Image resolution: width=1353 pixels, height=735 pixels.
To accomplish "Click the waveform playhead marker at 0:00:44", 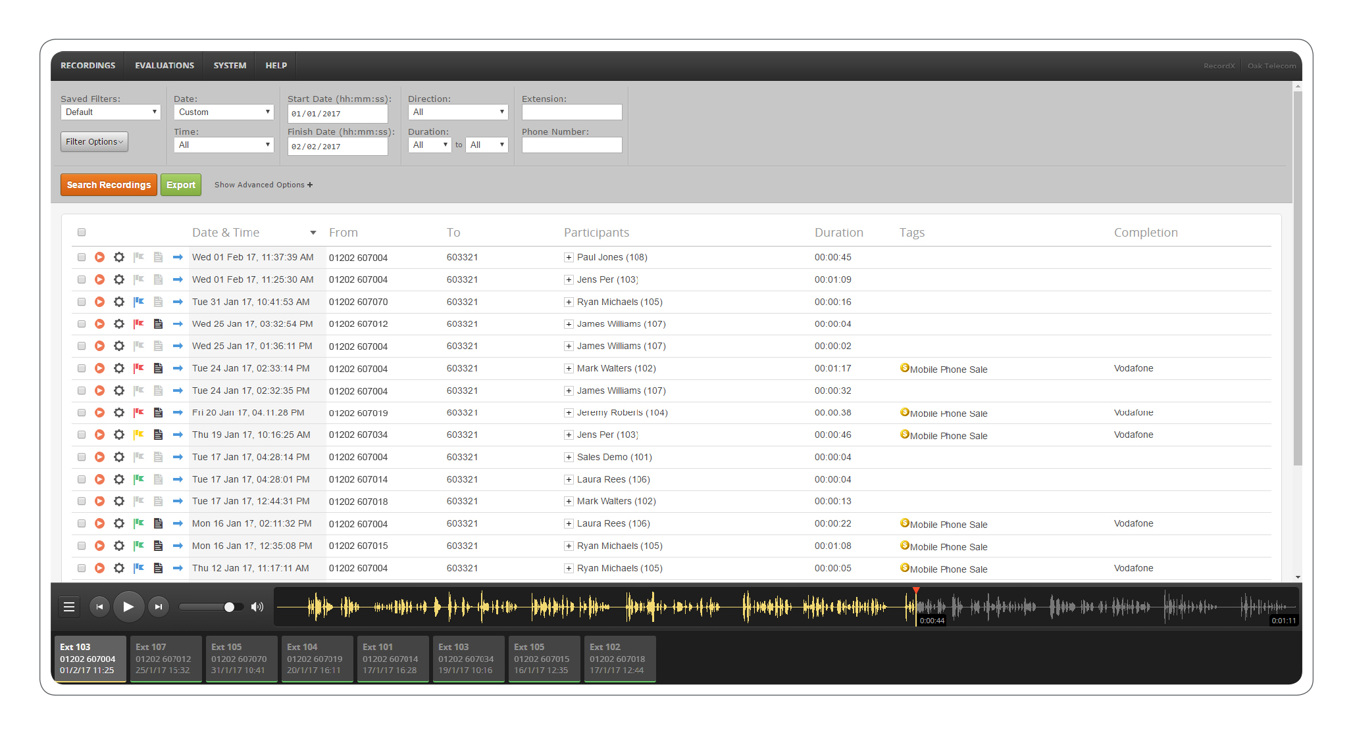I will point(915,591).
